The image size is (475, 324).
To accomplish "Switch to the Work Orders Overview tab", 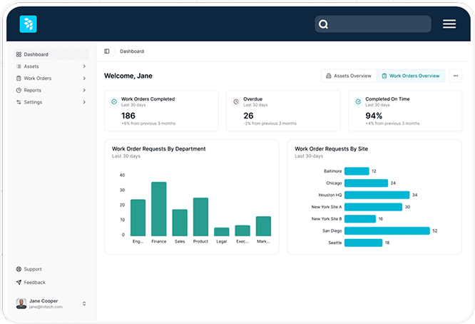I will click(x=411, y=76).
